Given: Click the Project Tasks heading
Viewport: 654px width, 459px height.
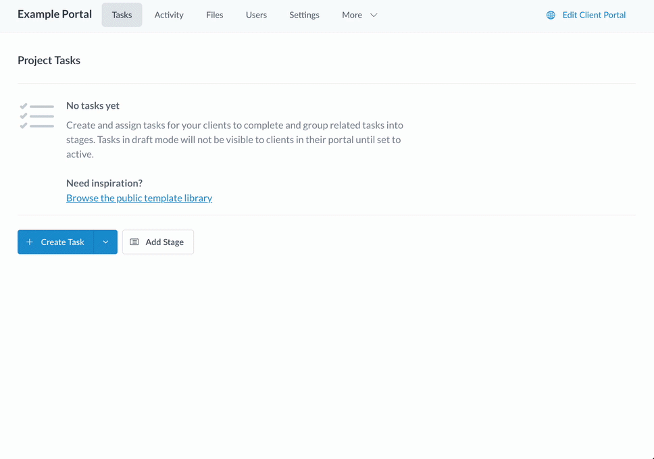Looking at the screenshot, I should click(49, 61).
